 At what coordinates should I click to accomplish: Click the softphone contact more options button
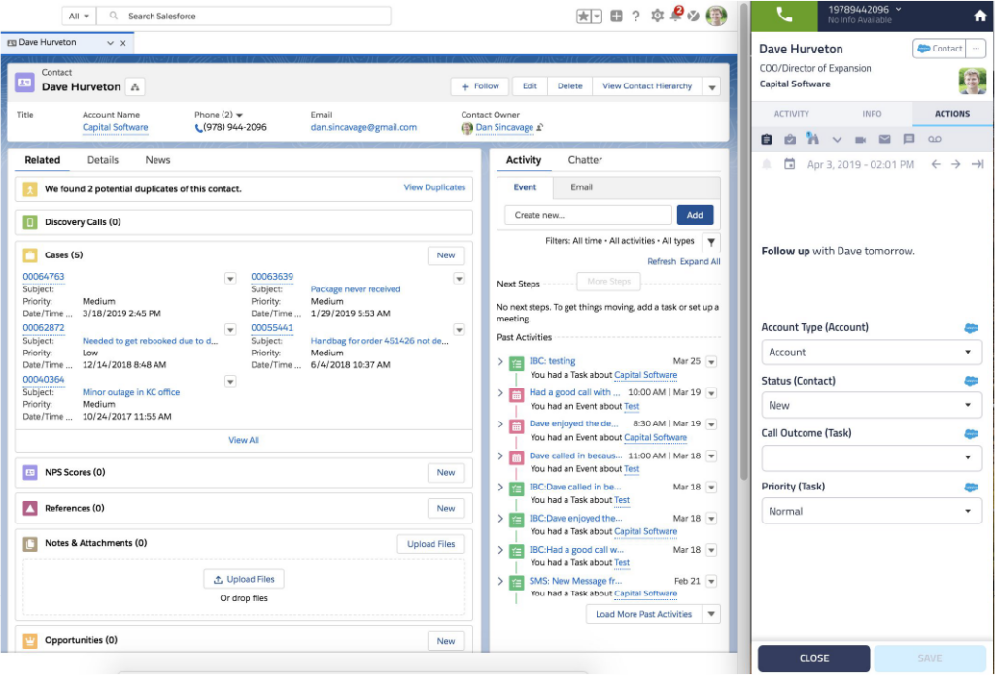point(976,49)
